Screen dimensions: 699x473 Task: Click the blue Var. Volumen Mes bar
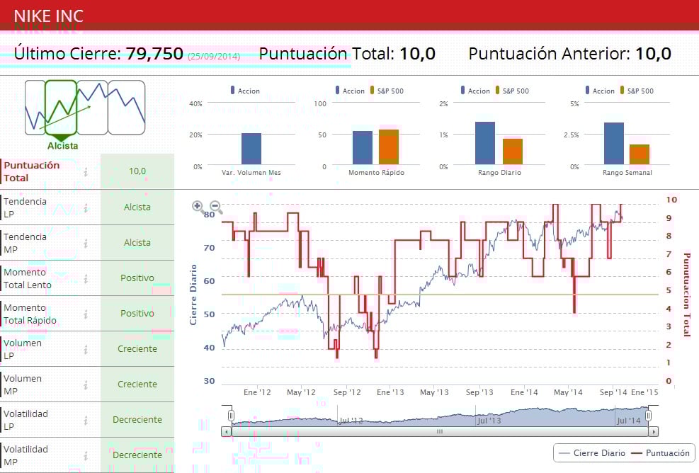click(x=251, y=149)
